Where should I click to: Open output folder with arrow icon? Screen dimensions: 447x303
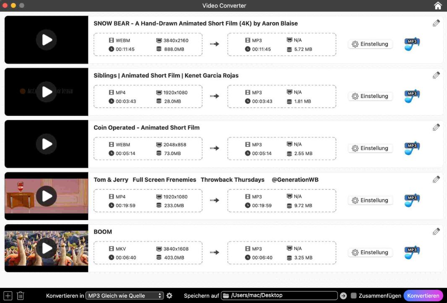click(x=343, y=295)
